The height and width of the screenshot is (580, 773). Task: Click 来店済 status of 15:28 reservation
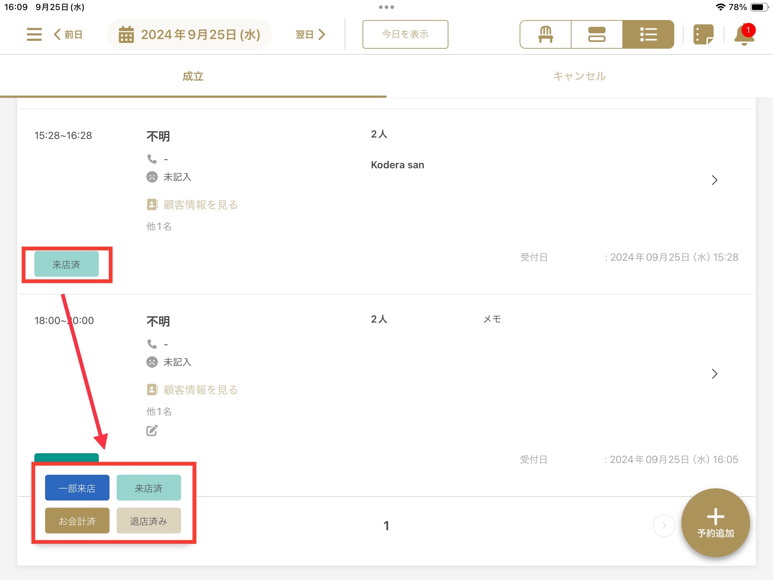pos(67,264)
